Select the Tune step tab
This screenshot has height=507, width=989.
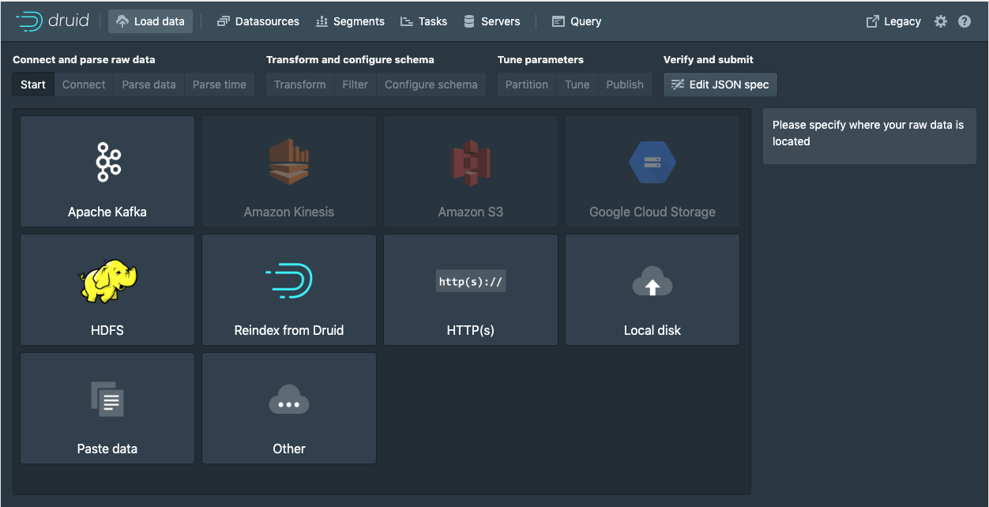click(577, 84)
